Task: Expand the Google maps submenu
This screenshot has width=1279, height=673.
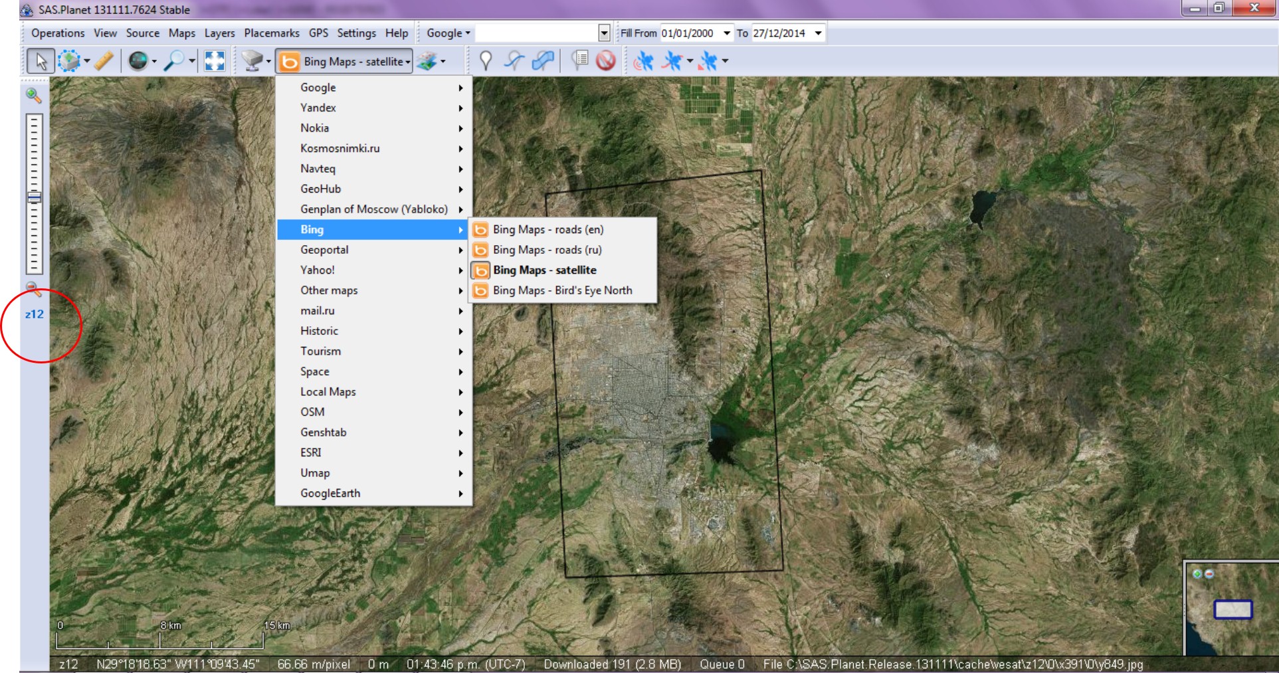Action: tap(374, 88)
